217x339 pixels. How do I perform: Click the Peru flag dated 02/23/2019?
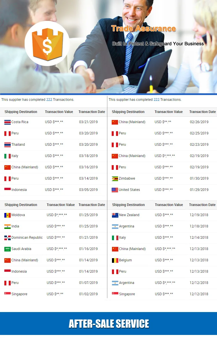[x=115, y=145]
